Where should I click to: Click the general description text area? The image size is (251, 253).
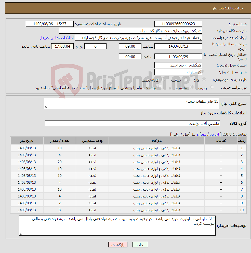click(131, 104)
